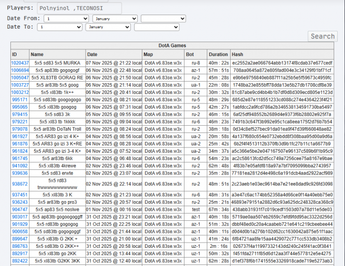The width and height of the screenshot is (345, 266).
Task: Open game ID 961876 link
Action: (x=20, y=144)
